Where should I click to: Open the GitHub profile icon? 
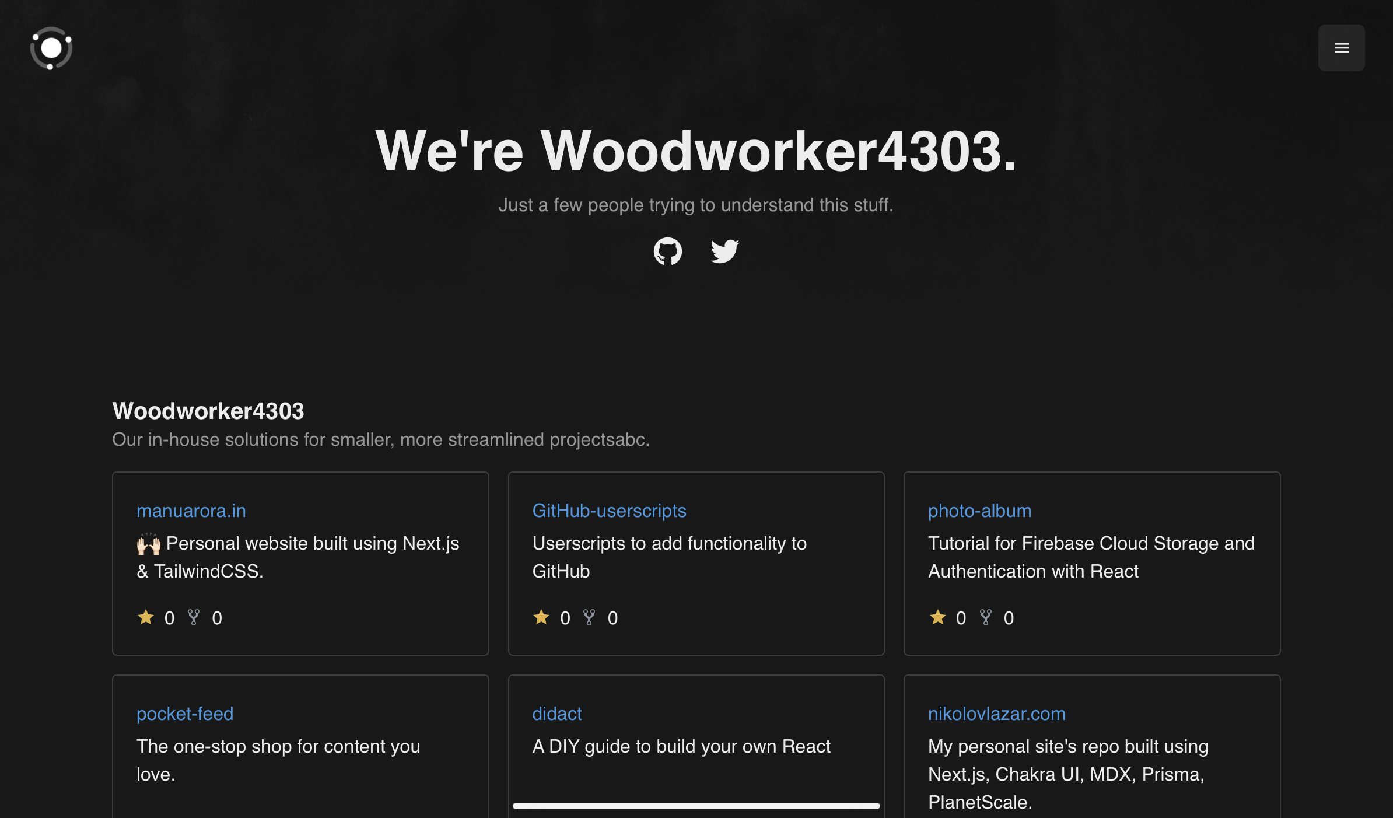click(x=667, y=251)
